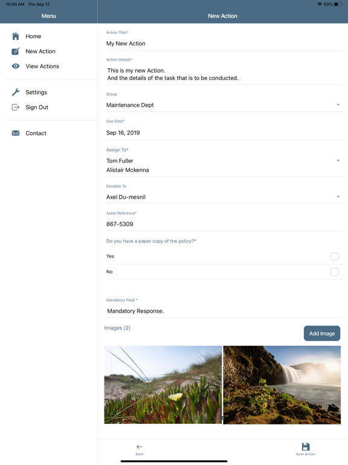Click the Due Date field
348x465 pixels.
[x=225, y=133]
